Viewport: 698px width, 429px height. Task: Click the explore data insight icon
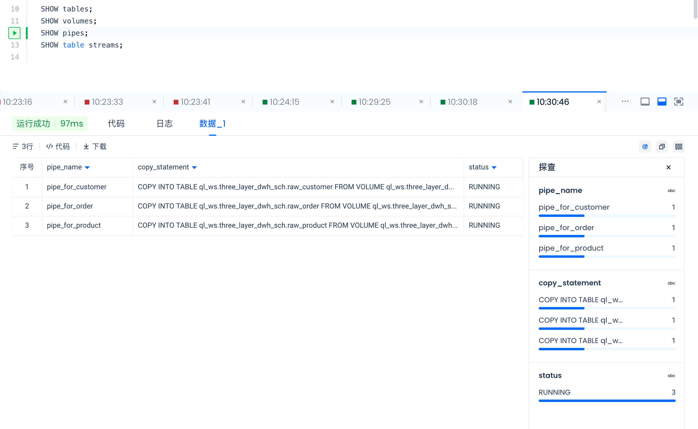click(x=645, y=147)
